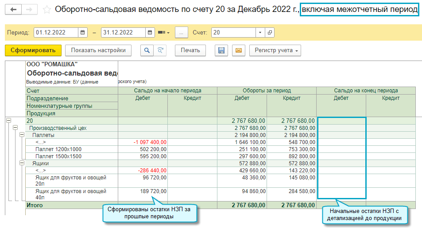
Task: Click the start date field 01.12.2022
Action: (x=56, y=33)
